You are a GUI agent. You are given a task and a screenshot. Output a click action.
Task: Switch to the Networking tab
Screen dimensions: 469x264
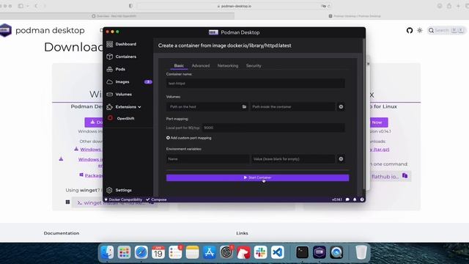(x=228, y=65)
